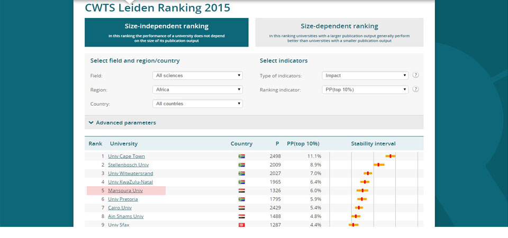
Task: Click help icon next to Ranking indicator
Action: point(416,89)
